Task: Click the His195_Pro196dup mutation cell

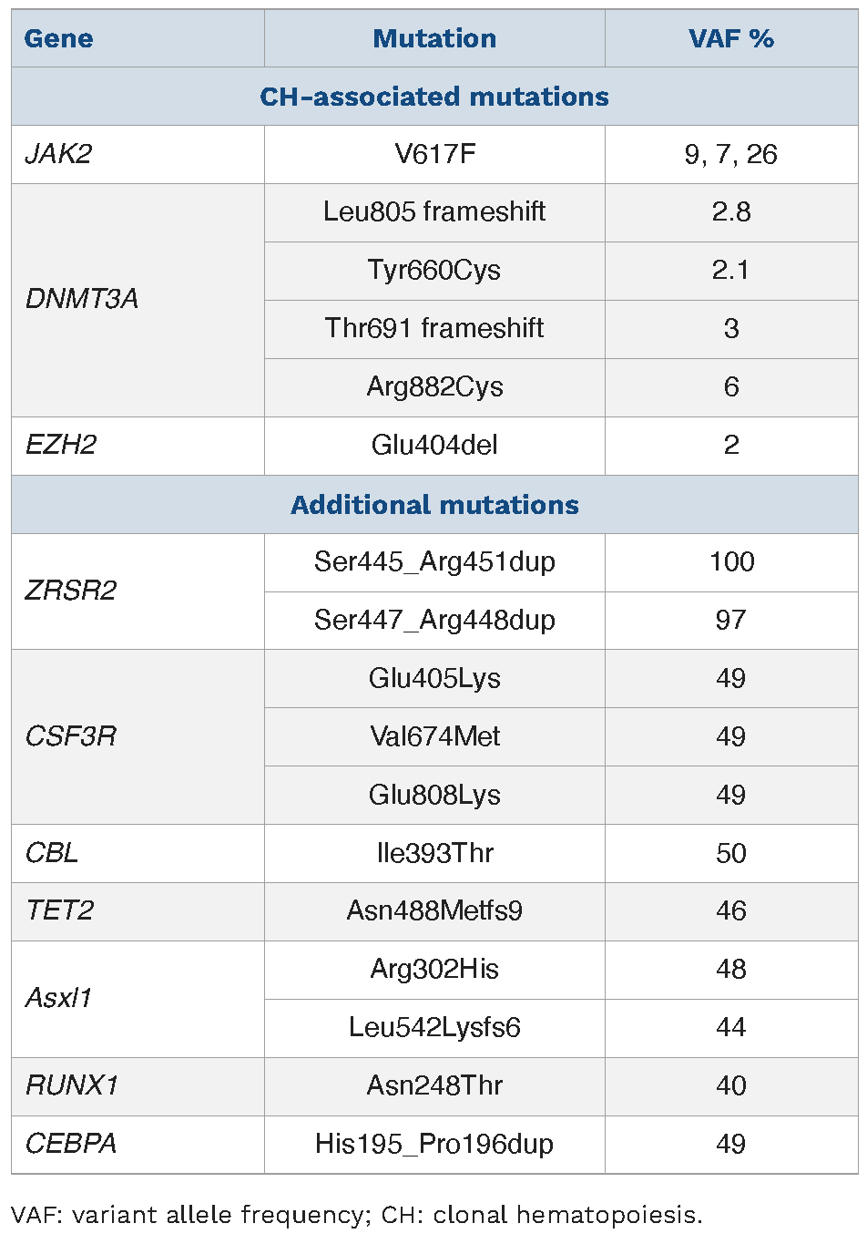Action: (434, 1144)
